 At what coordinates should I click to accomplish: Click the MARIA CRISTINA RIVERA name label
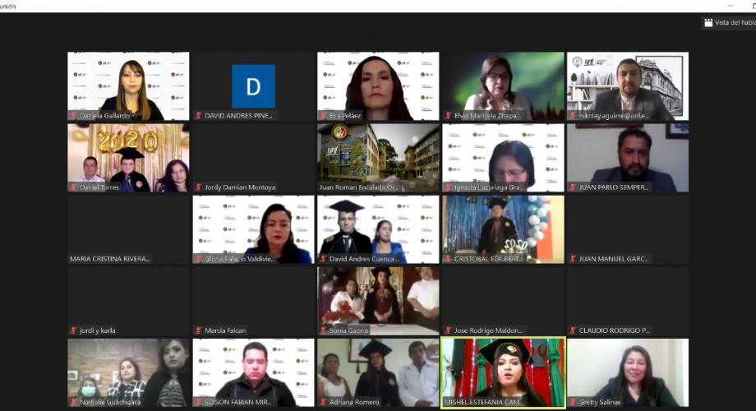click(x=110, y=259)
